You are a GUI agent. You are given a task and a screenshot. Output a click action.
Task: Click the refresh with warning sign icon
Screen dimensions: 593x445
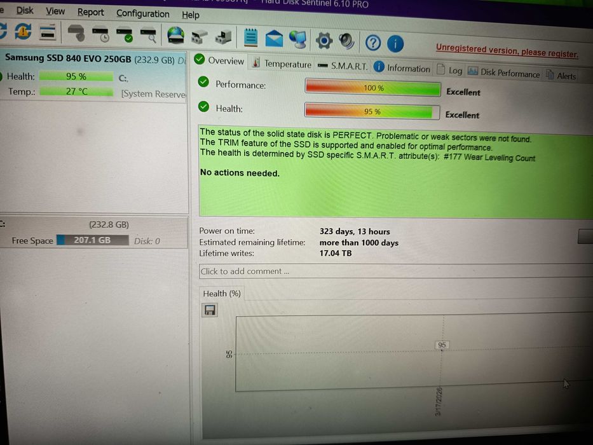[23, 31]
